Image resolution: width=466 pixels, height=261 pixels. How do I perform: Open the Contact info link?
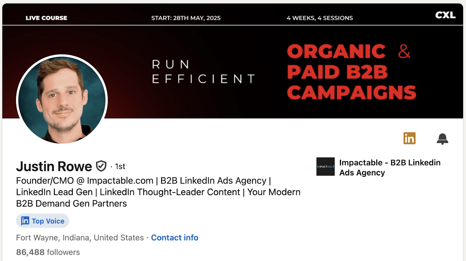(174, 238)
